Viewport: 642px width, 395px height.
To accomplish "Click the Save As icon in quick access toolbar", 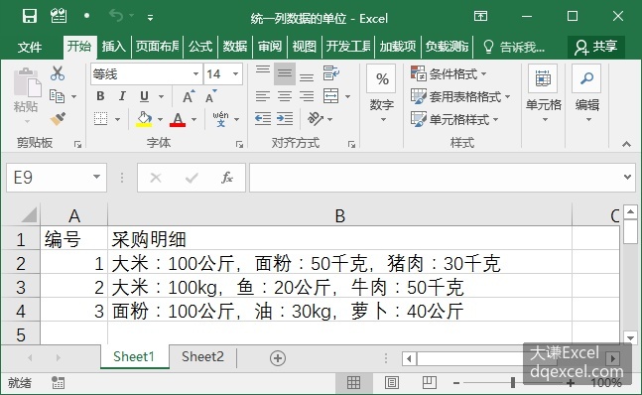I will click(x=59, y=17).
